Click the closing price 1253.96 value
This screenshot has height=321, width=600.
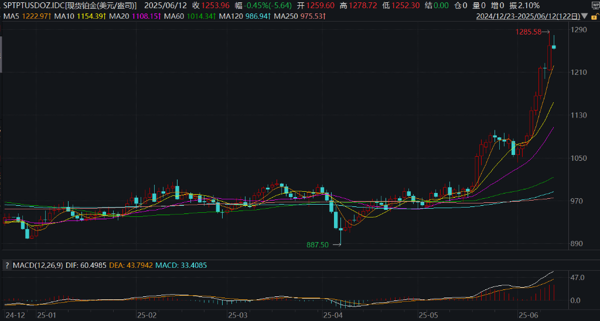[x=216, y=6]
